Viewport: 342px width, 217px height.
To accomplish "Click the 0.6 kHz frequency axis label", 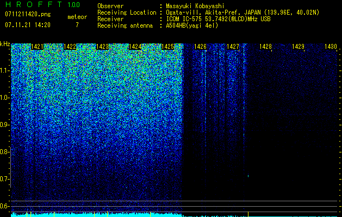I will (x=4, y=206).
